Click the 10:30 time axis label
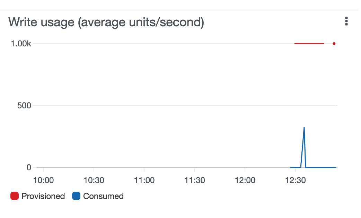Image resolution: width=361 pixels, height=218 pixels. [x=94, y=180]
